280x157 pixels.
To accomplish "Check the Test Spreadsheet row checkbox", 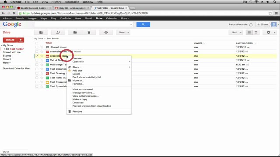I will pyautogui.click(x=37, y=86).
